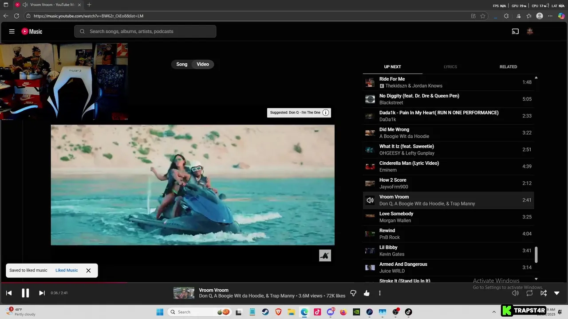Play No Diggity from the queue
This screenshot has height=319, width=568.
(448, 99)
